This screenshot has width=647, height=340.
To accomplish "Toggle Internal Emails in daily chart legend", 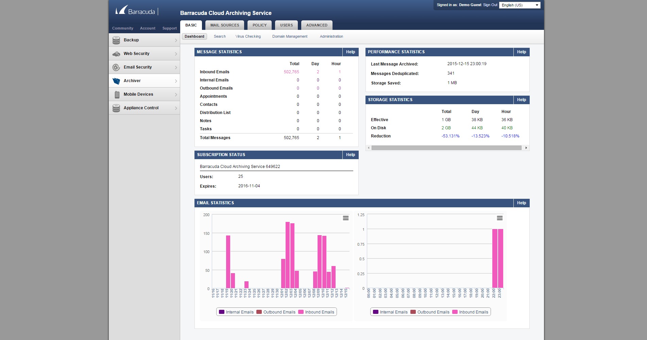I will click(236, 312).
